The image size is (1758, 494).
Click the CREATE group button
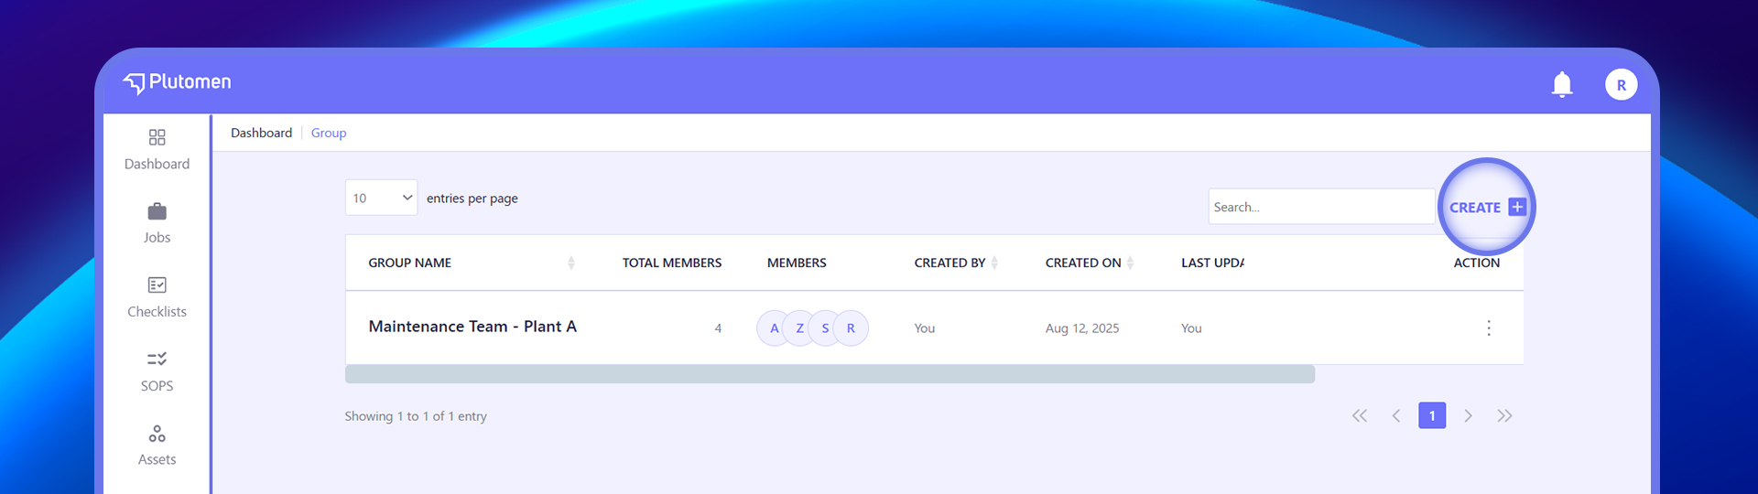[1487, 208]
